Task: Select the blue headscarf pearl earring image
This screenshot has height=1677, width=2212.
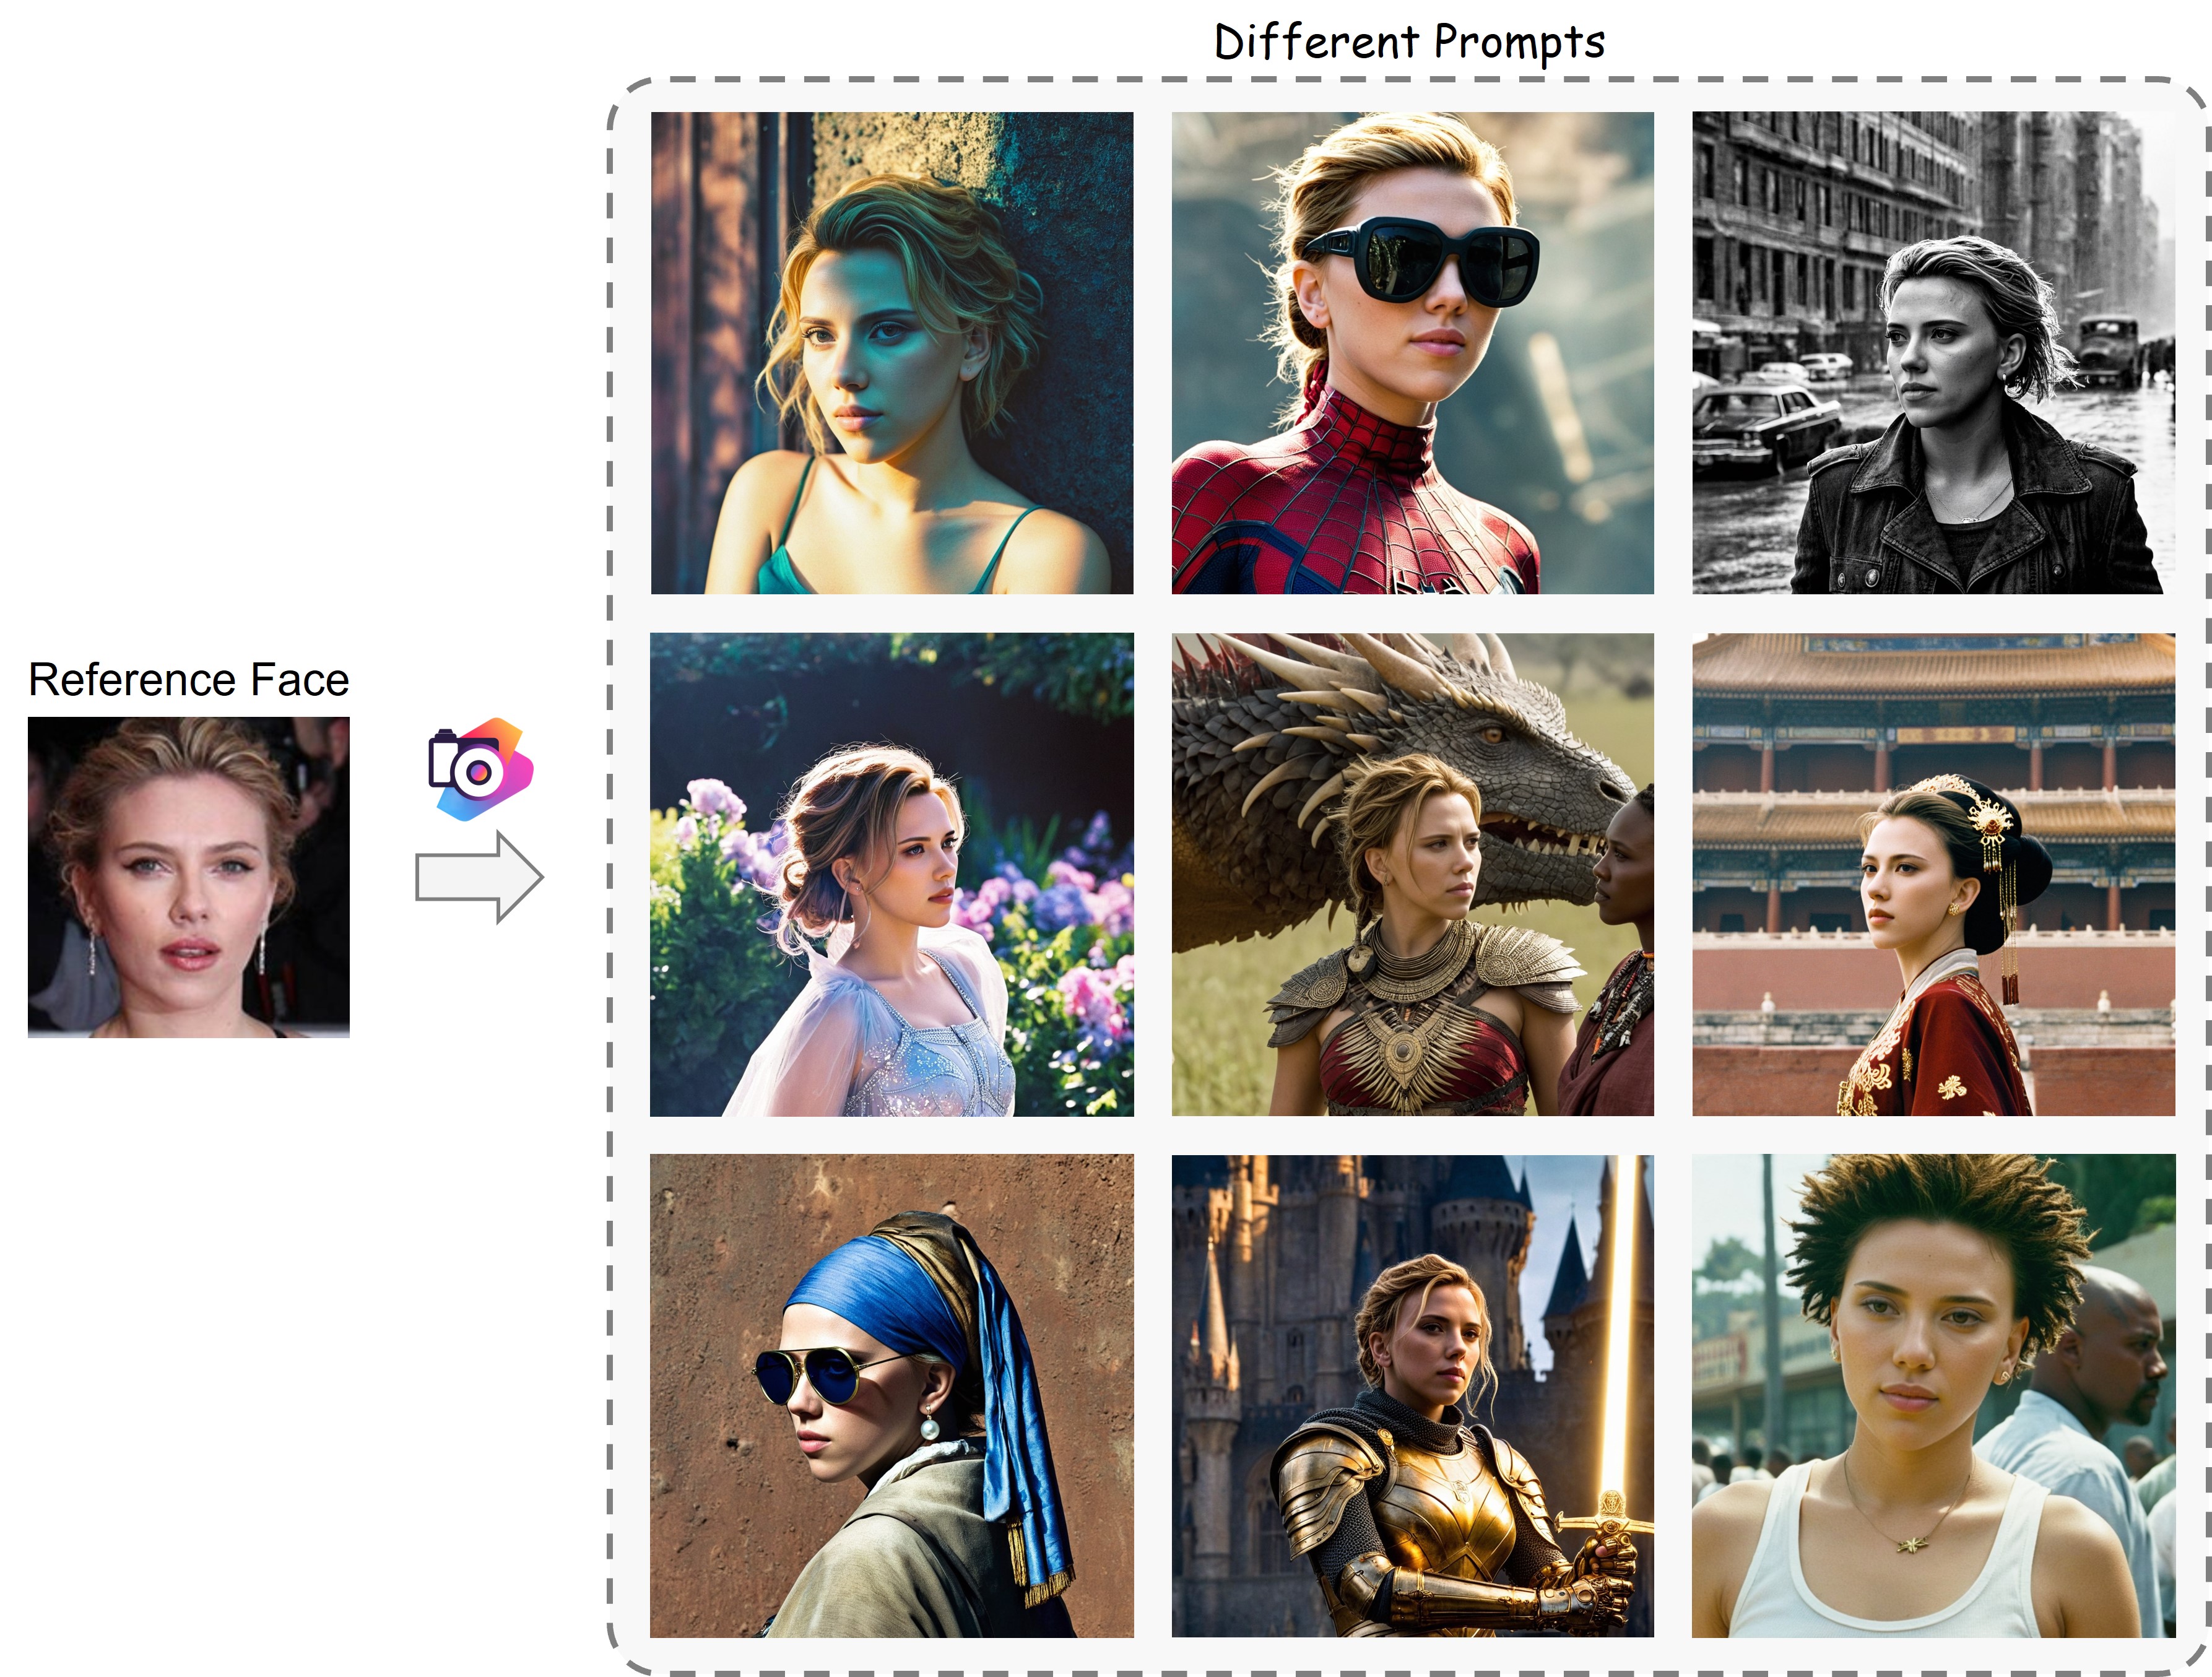Action: pyautogui.click(x=892, y=1396)
